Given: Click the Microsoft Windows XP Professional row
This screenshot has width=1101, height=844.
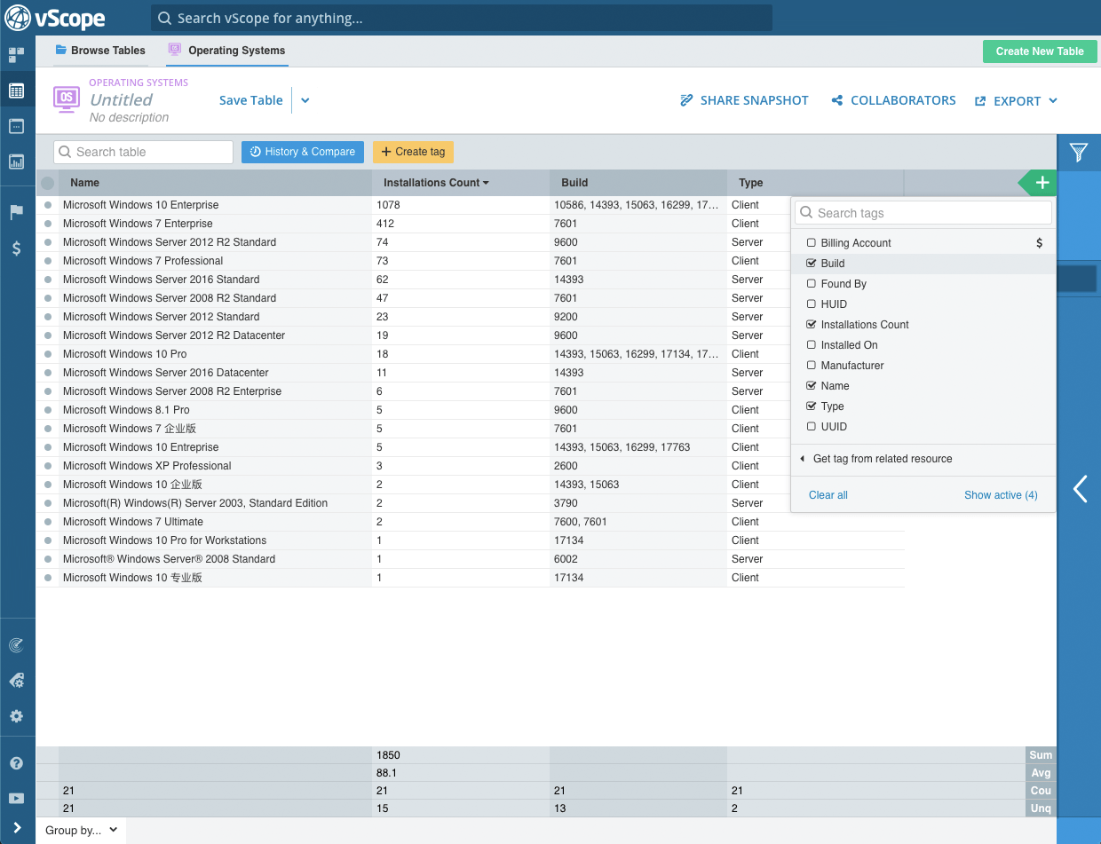Looking at the screenshot, I should [x=471, y=466].
